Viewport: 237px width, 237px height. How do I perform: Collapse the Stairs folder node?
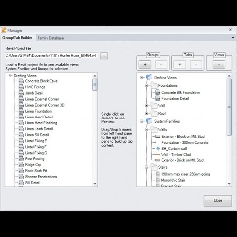[x=146, y=167]
